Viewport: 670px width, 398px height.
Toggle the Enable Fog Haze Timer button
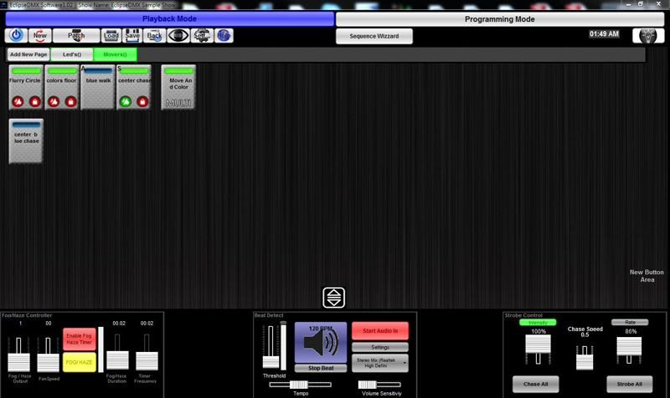(x=80, y=339)
